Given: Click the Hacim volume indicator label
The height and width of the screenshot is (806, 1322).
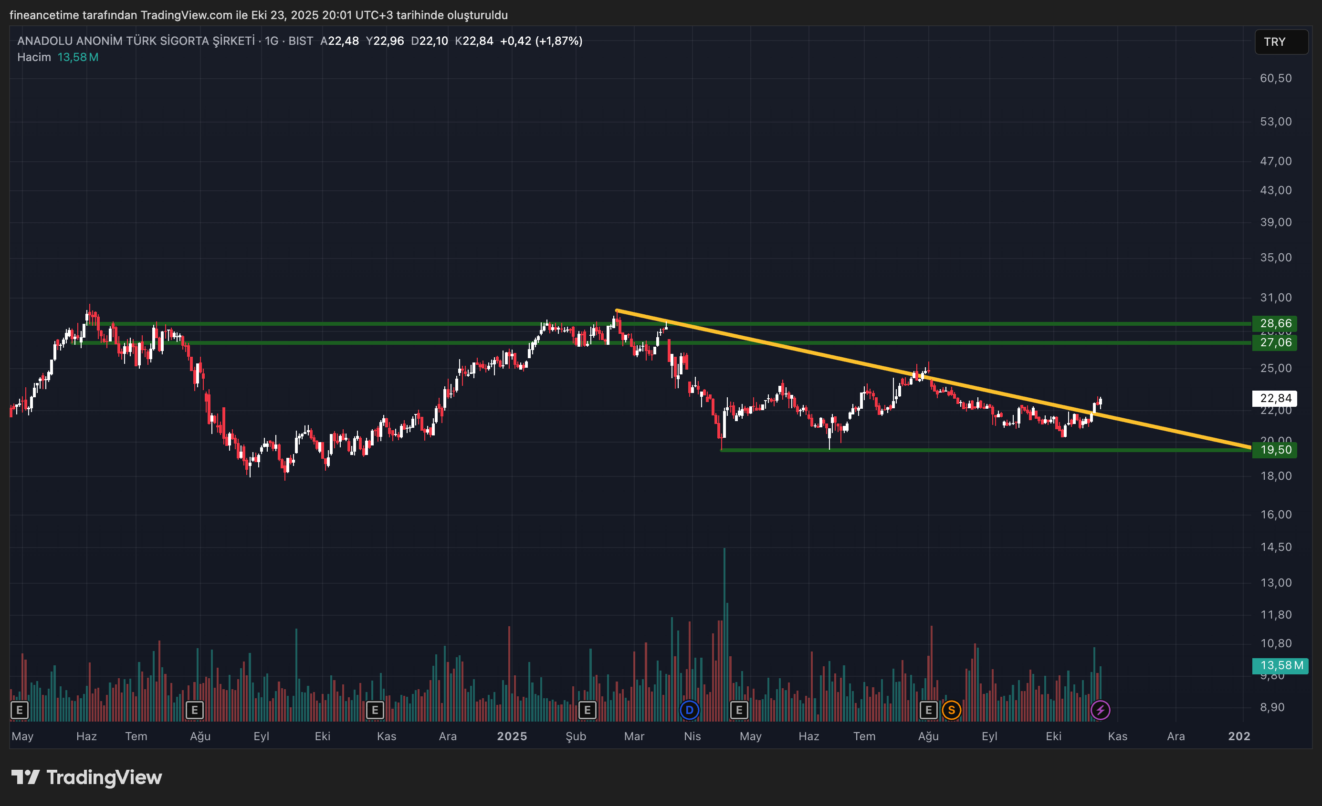Looking at the screenshot, I should pos(34,57).
